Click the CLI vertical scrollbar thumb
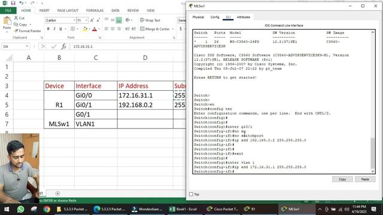Viewport: 383px width, 215px height. tap(373, 153)
